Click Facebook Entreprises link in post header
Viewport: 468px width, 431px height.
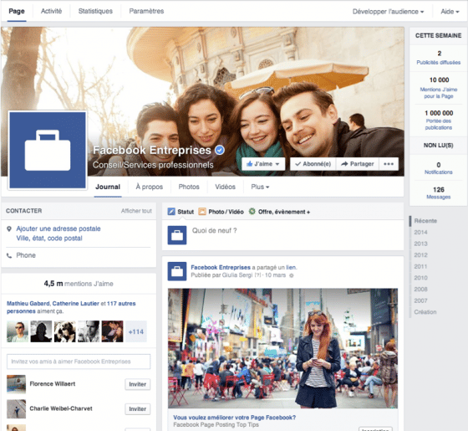point(221,268)
